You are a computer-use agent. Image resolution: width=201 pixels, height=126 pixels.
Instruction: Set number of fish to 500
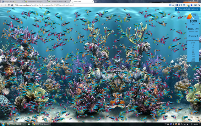[193, 59]
